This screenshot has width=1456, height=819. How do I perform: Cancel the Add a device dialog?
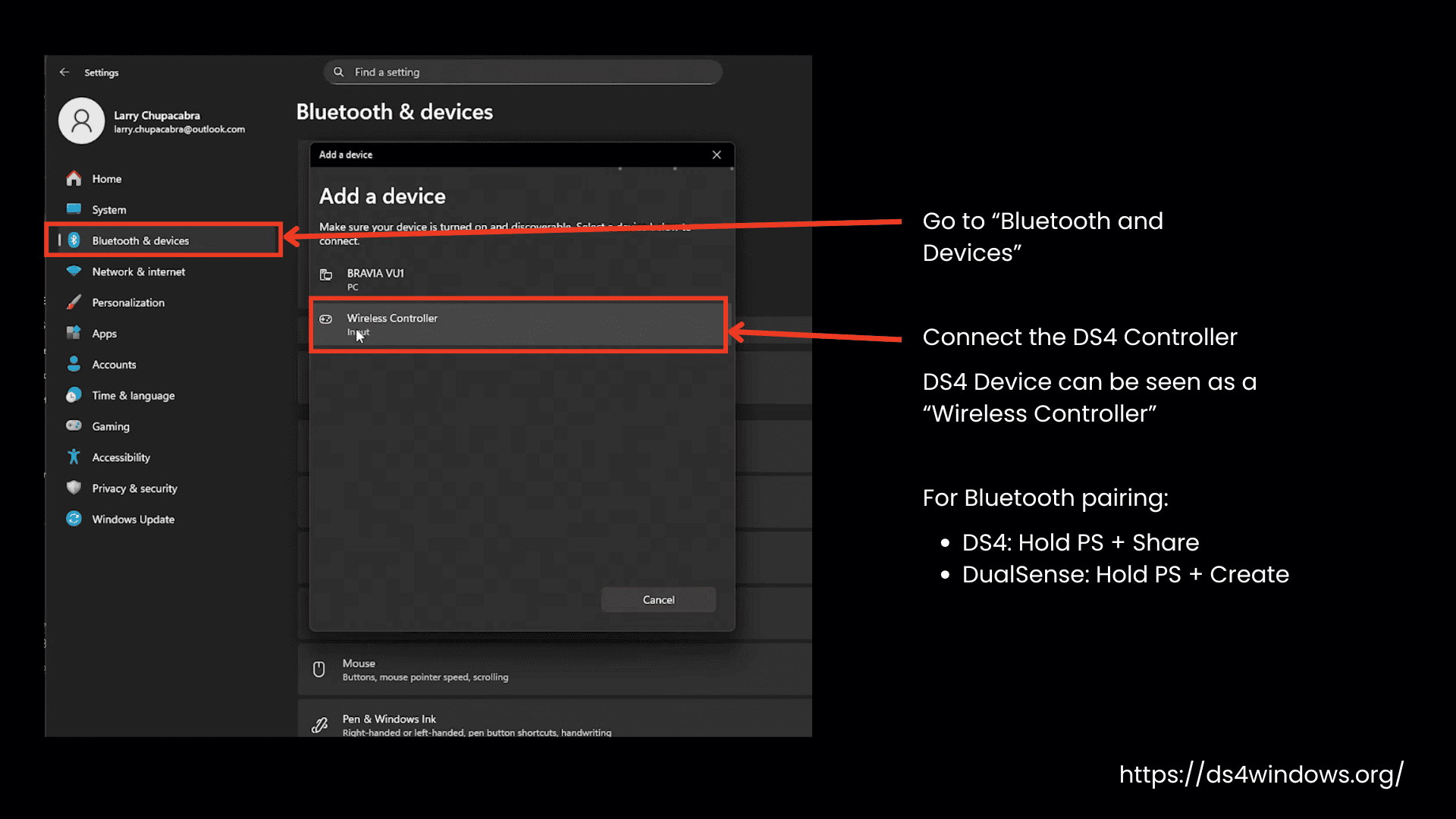click(658, 600)
